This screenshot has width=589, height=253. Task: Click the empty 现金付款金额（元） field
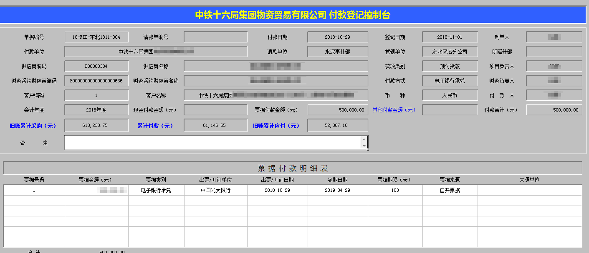click(215, 110)
